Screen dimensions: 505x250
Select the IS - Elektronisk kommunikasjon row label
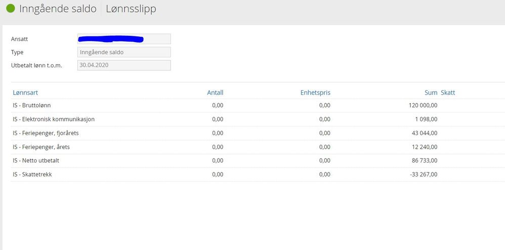click(x=54, y=119)
